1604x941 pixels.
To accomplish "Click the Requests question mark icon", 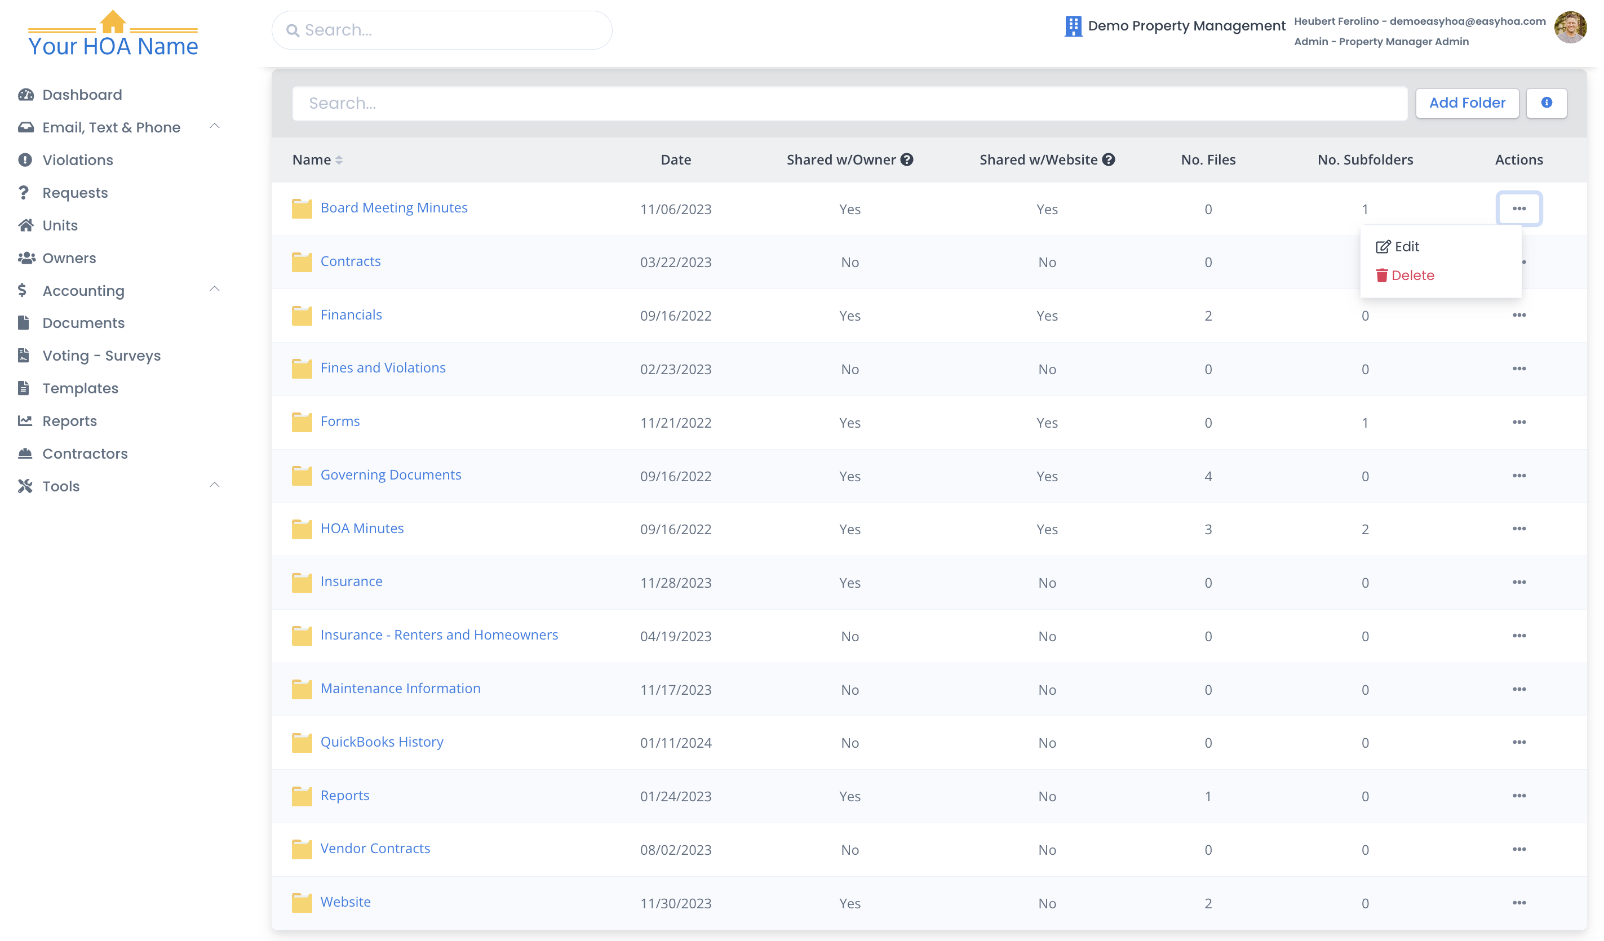I will [x=24, y=192].
